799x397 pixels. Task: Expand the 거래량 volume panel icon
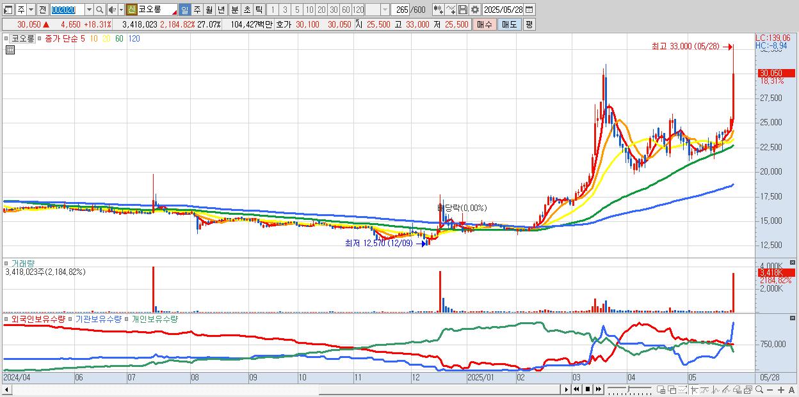click(x=6, y=263)
